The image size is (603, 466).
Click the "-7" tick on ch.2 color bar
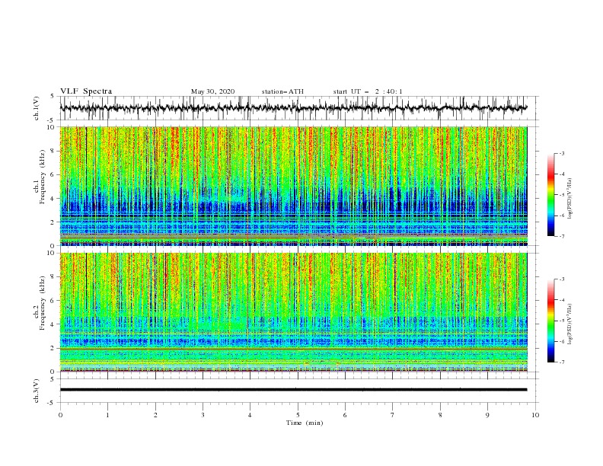[561, 362]
